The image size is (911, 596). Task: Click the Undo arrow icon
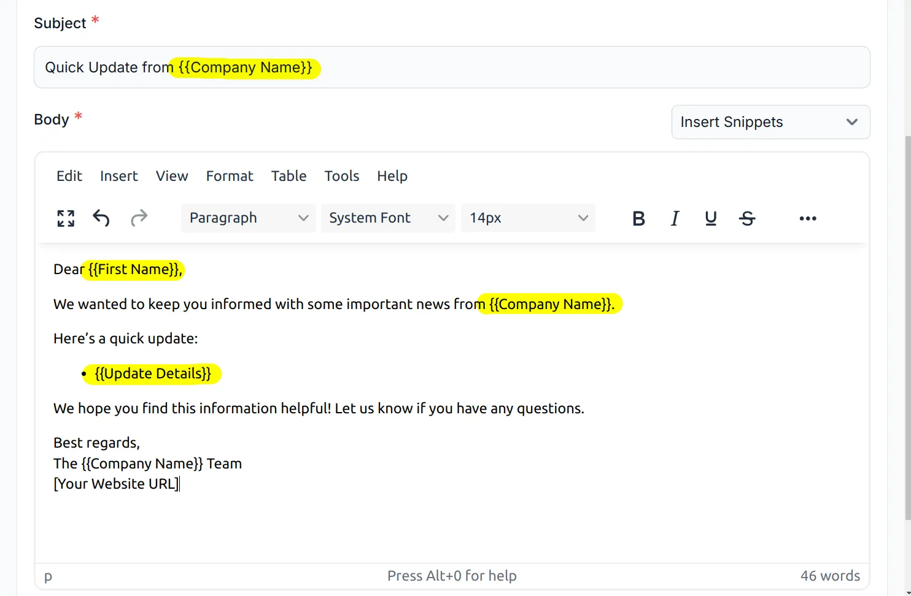101,218
